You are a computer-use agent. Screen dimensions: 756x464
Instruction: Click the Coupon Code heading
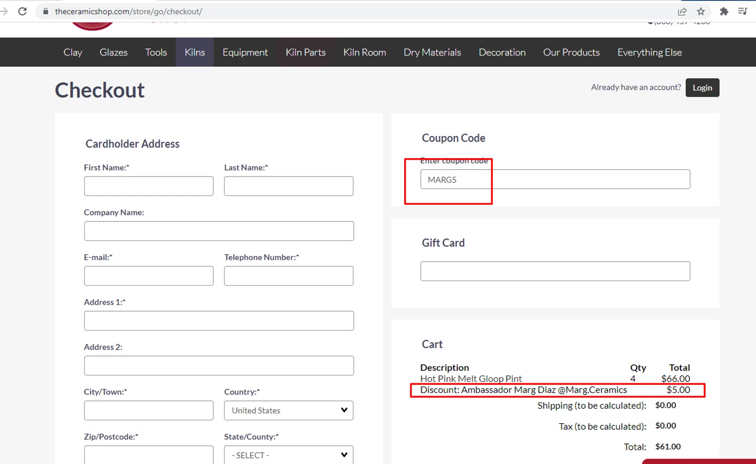point(454,138)
